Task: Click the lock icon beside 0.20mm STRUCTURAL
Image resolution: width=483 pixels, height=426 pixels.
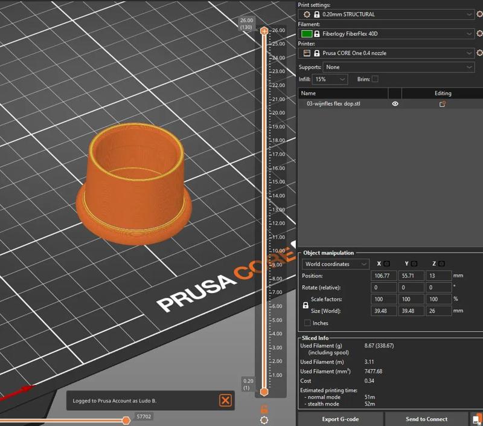Action: click(x=316, y=14)
